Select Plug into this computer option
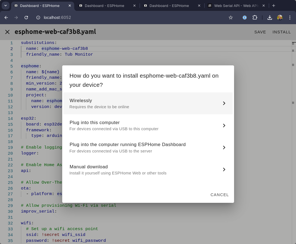This screenshot has width=296, height=244. coord(148,125)
